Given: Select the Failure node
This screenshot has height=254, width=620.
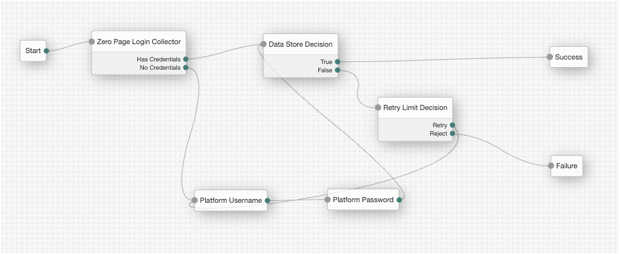Looking at the screenshot, I should tap(566, 166).
